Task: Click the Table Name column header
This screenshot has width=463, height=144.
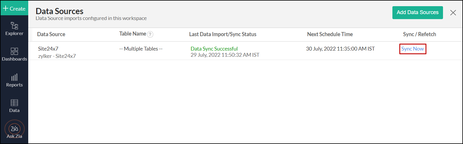Action: tap(132, 34)
